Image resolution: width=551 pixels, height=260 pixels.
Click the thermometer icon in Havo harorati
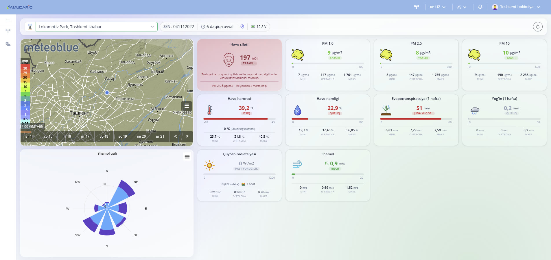[209, 110]
